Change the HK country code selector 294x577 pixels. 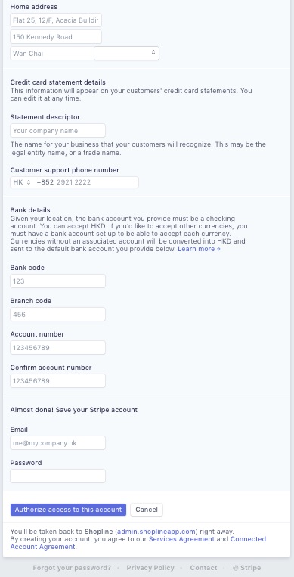pos(22,182)
